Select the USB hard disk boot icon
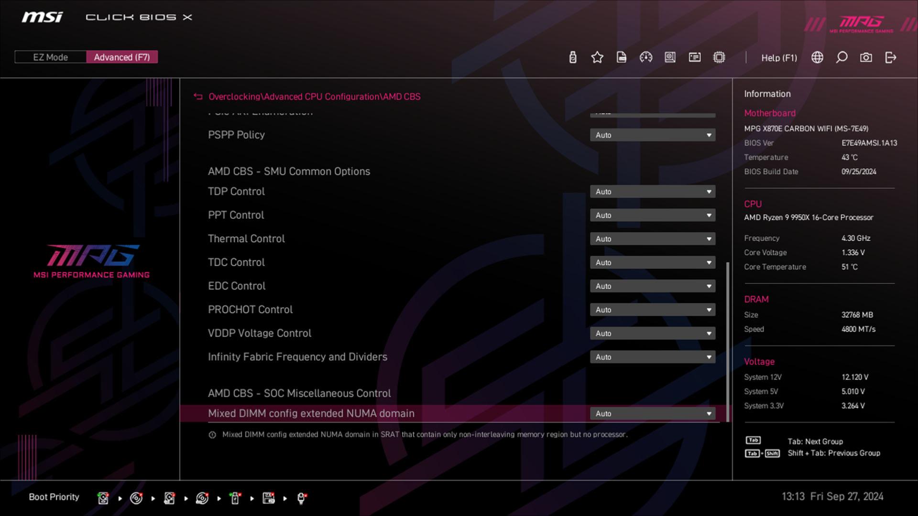This screenshot has height=516, width=918. tap(169, 498)
